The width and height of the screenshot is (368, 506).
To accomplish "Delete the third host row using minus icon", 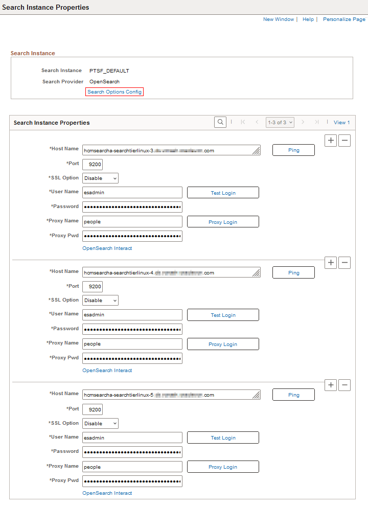I will [x=344, y=385].
